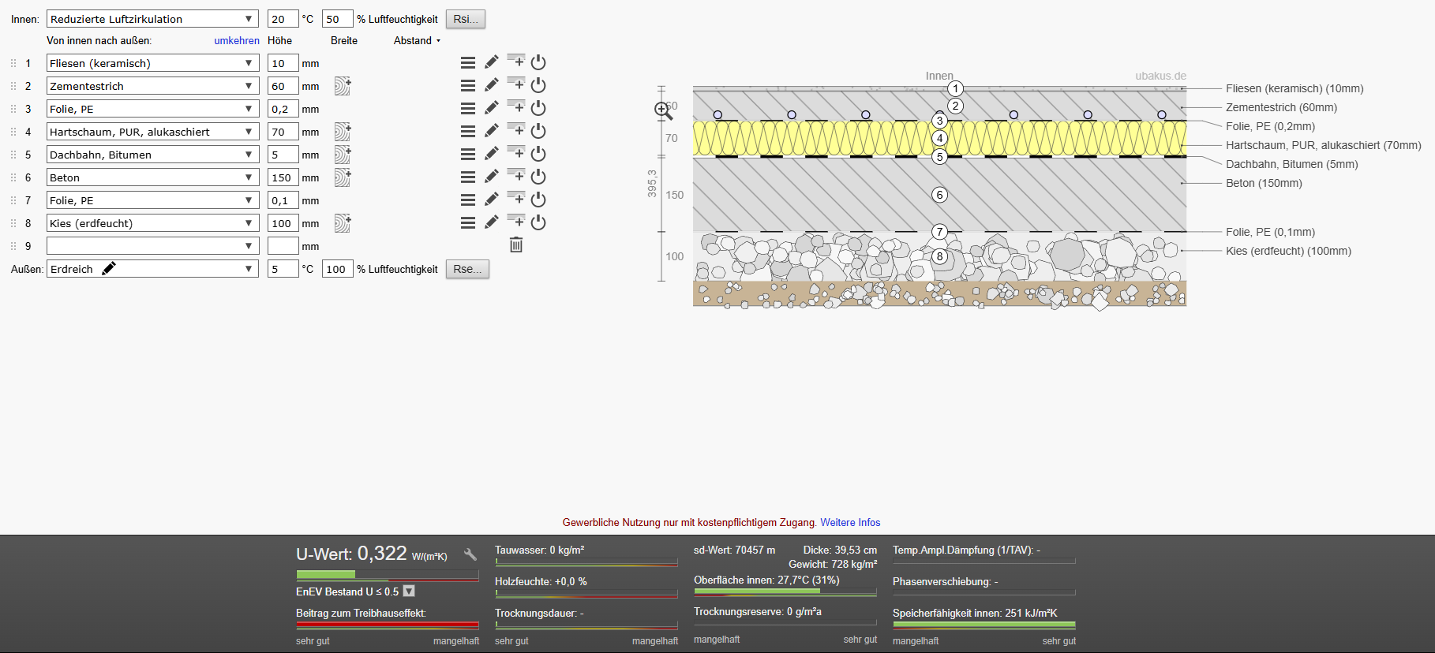Open the hamburger menu for the Folie PE 0,1 mm layer

(x=468, y=200)
